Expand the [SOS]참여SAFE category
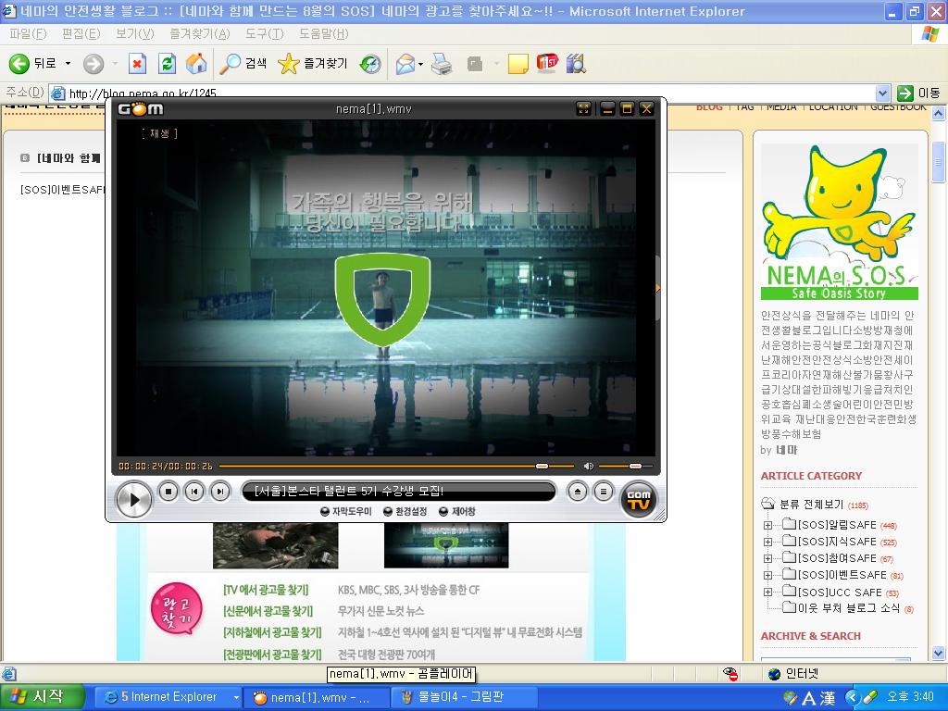The image size is (948, 711). pyautogui.click(x=767, y=558)
